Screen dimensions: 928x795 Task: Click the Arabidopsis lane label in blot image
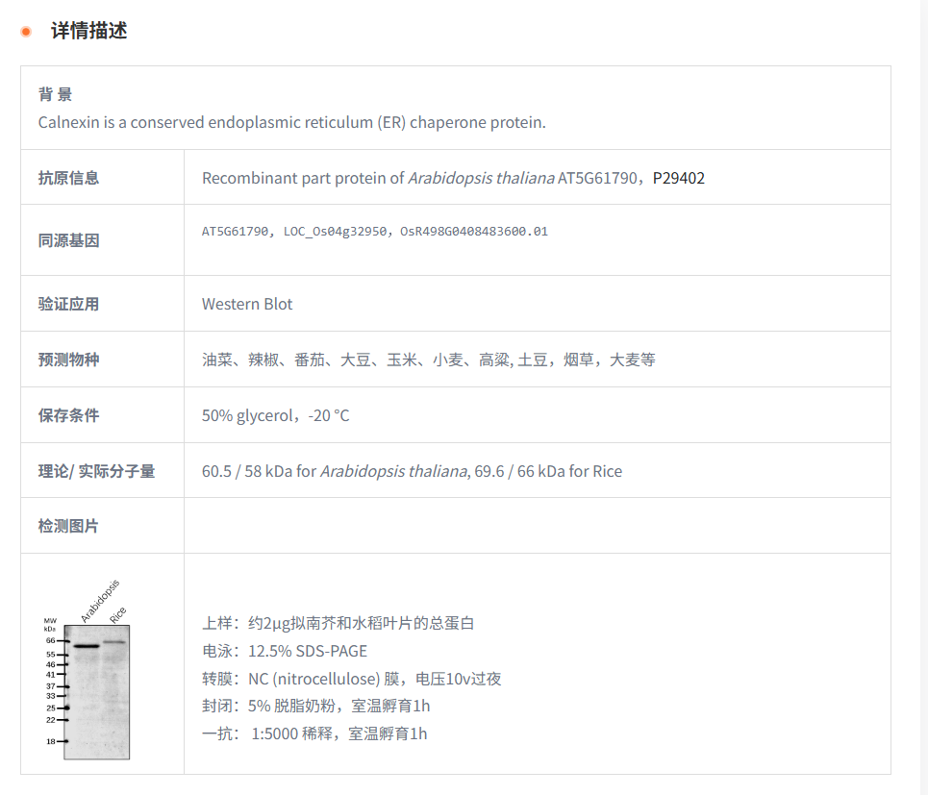(x=98, y=603)
